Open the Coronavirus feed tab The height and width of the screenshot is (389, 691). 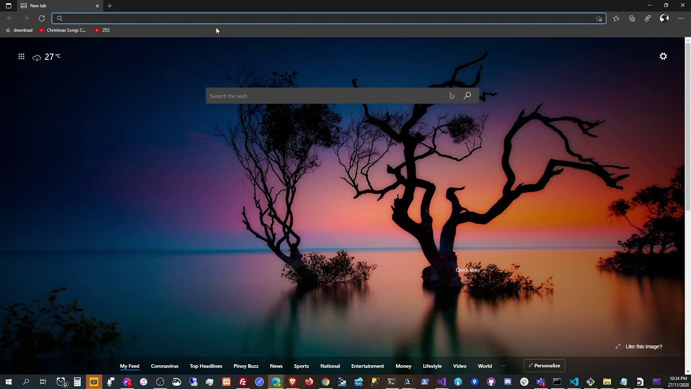[165, 366]
